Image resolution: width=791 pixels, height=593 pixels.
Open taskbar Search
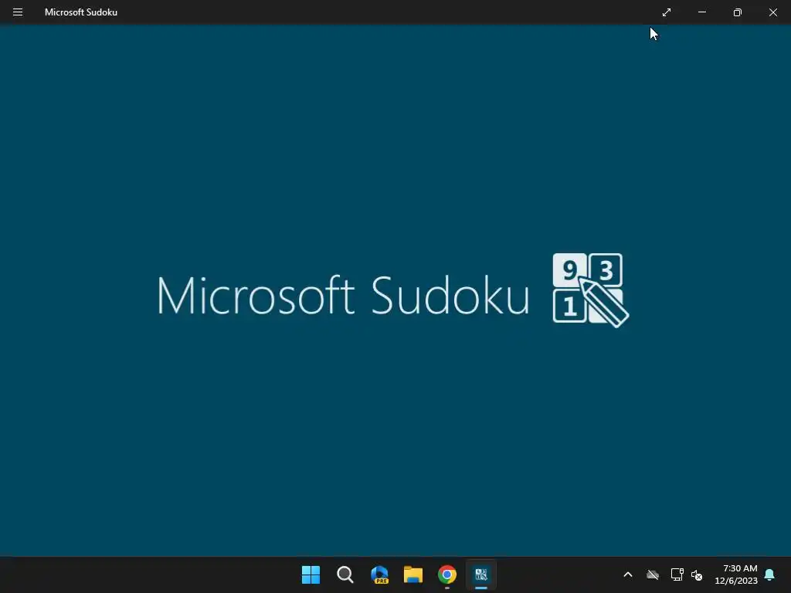pyautogui.click(x=345, y=574)
